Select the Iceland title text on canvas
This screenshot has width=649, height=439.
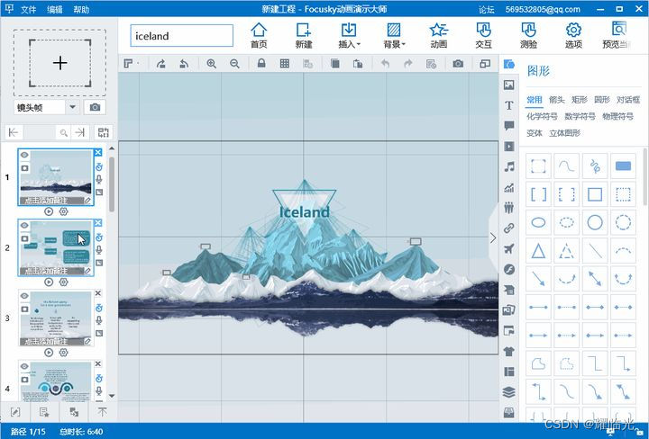point(305,212)
